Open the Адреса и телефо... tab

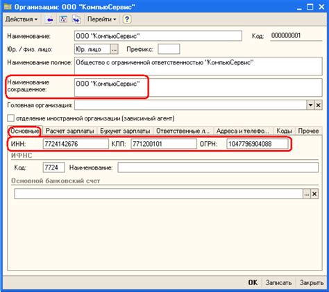[243, 131]
